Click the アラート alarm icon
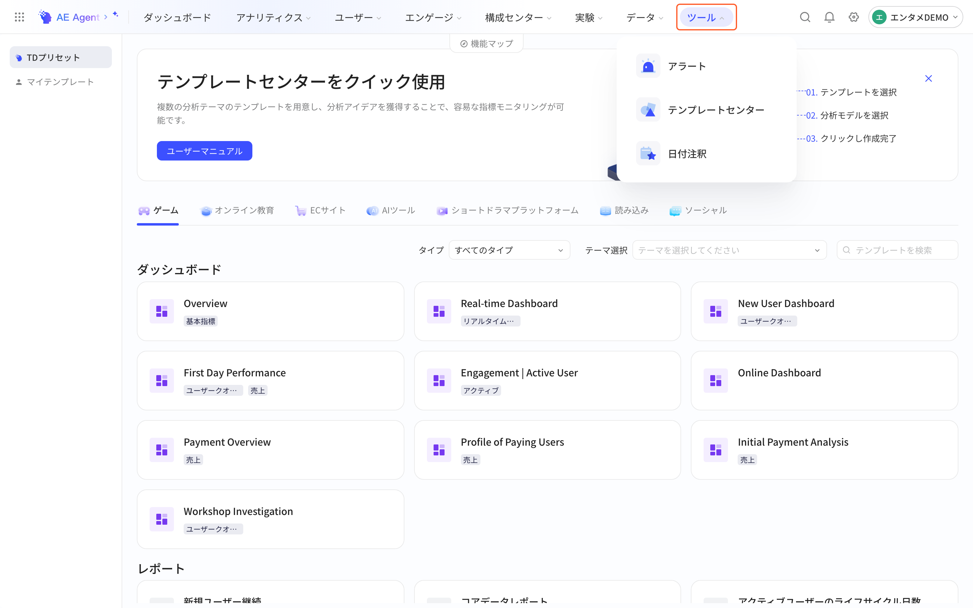The image size is (973, 608). (648, 66)
